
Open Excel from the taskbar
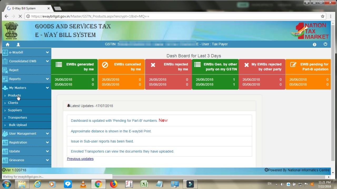[144, 184]
